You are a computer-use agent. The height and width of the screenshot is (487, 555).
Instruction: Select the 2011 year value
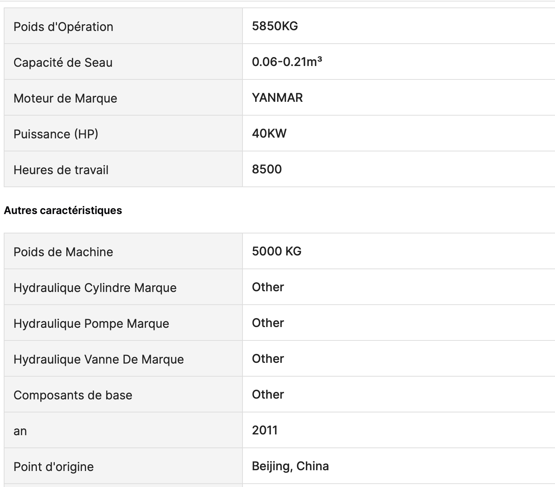click(x=264, y=430)
